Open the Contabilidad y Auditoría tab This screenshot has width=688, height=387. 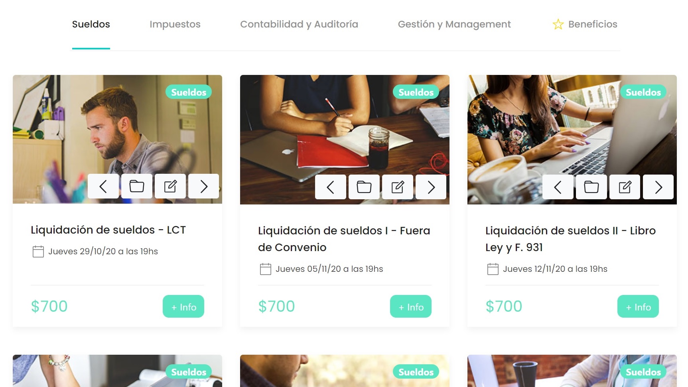pos(299,24)
